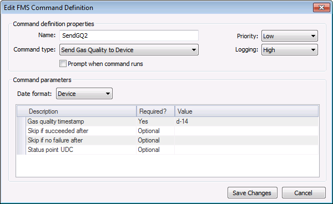This screenshot has height=204, width=333.
Task: Click the Yes cell in Required column
Action: pyautogui.click(x=155, y=121)
